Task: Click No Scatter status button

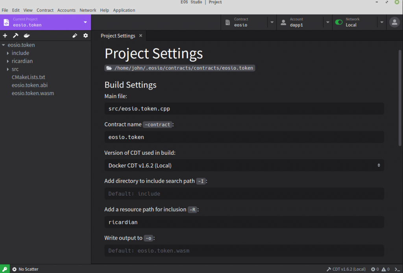Action: click(26, 269)
